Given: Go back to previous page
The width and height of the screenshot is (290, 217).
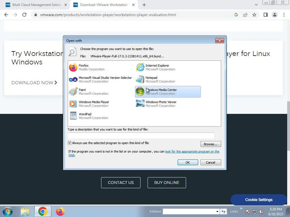Looking at the screenshot, I should pyautogui.click(x=6, y=15).
